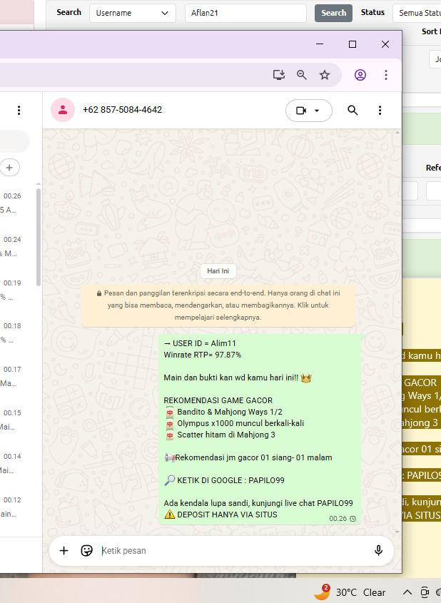This screenshot has height=603, width=441.
Task: Expand the call options dropdown arrow
Action: point(317,111)
